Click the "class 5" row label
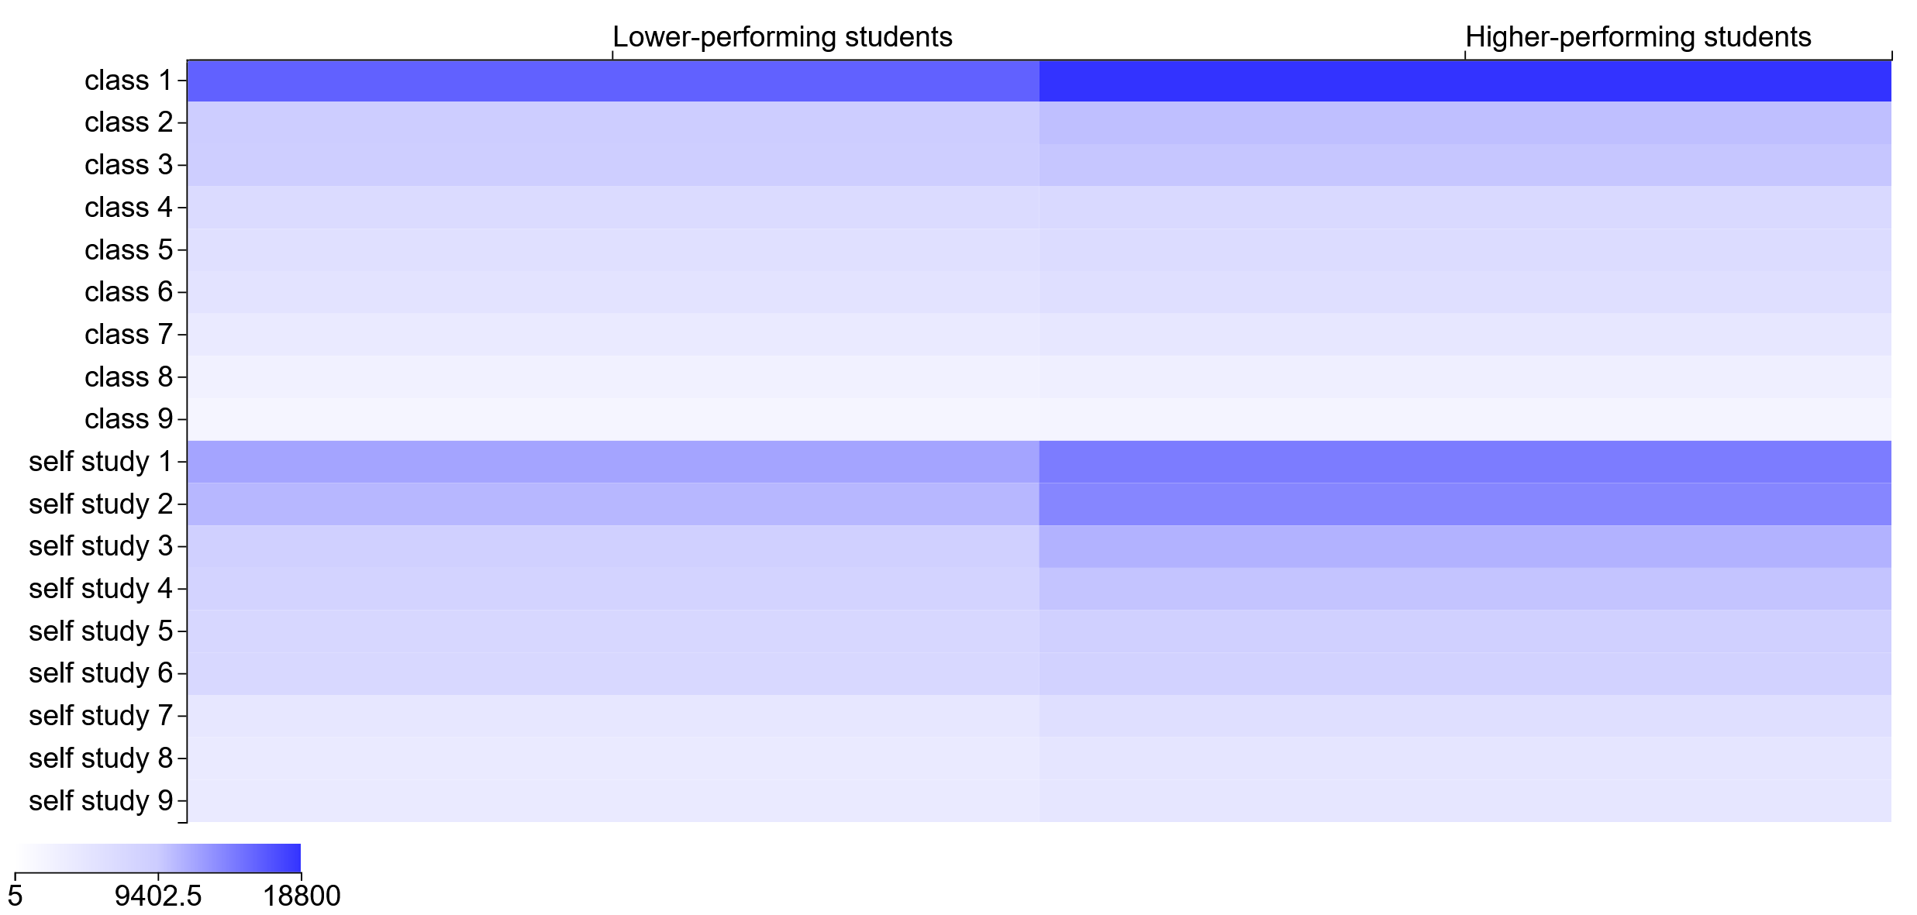 128,250
